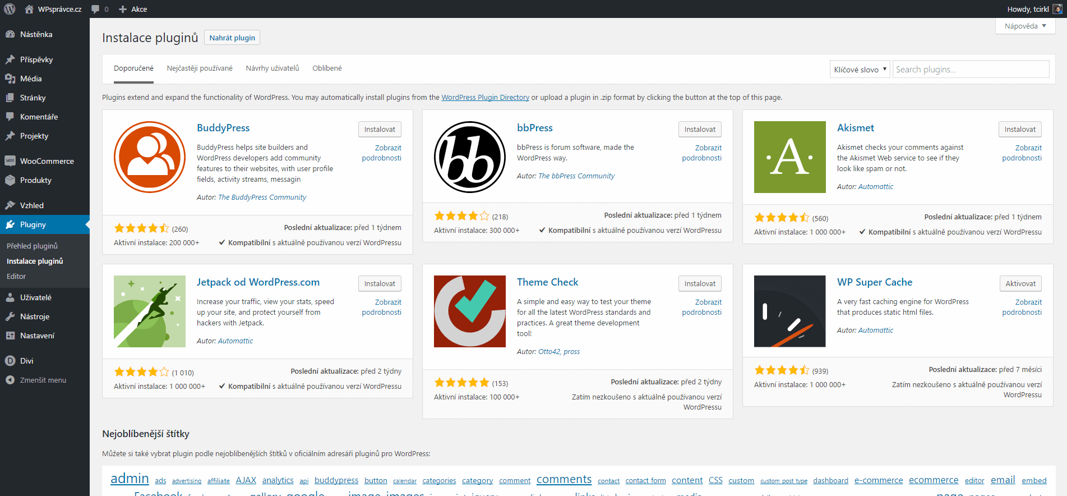Viewport: 1067px width, 496px height.
Task: Open Produkty box icon
Action: click(x=10, y=180)
